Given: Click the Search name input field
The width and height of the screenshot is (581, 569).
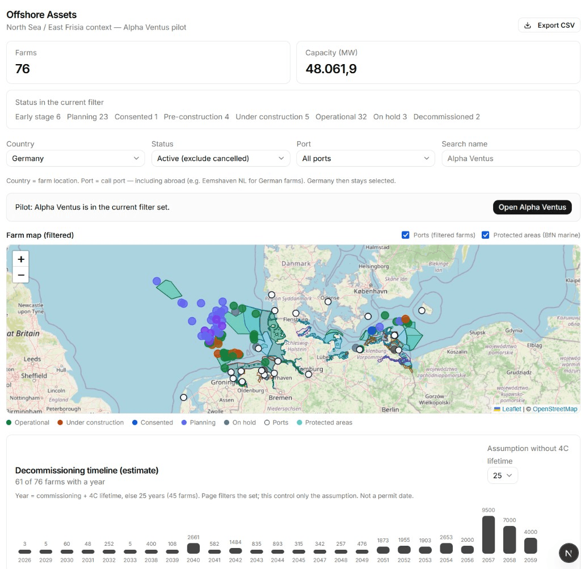Looking at the screenshot, I should point(511,158).
